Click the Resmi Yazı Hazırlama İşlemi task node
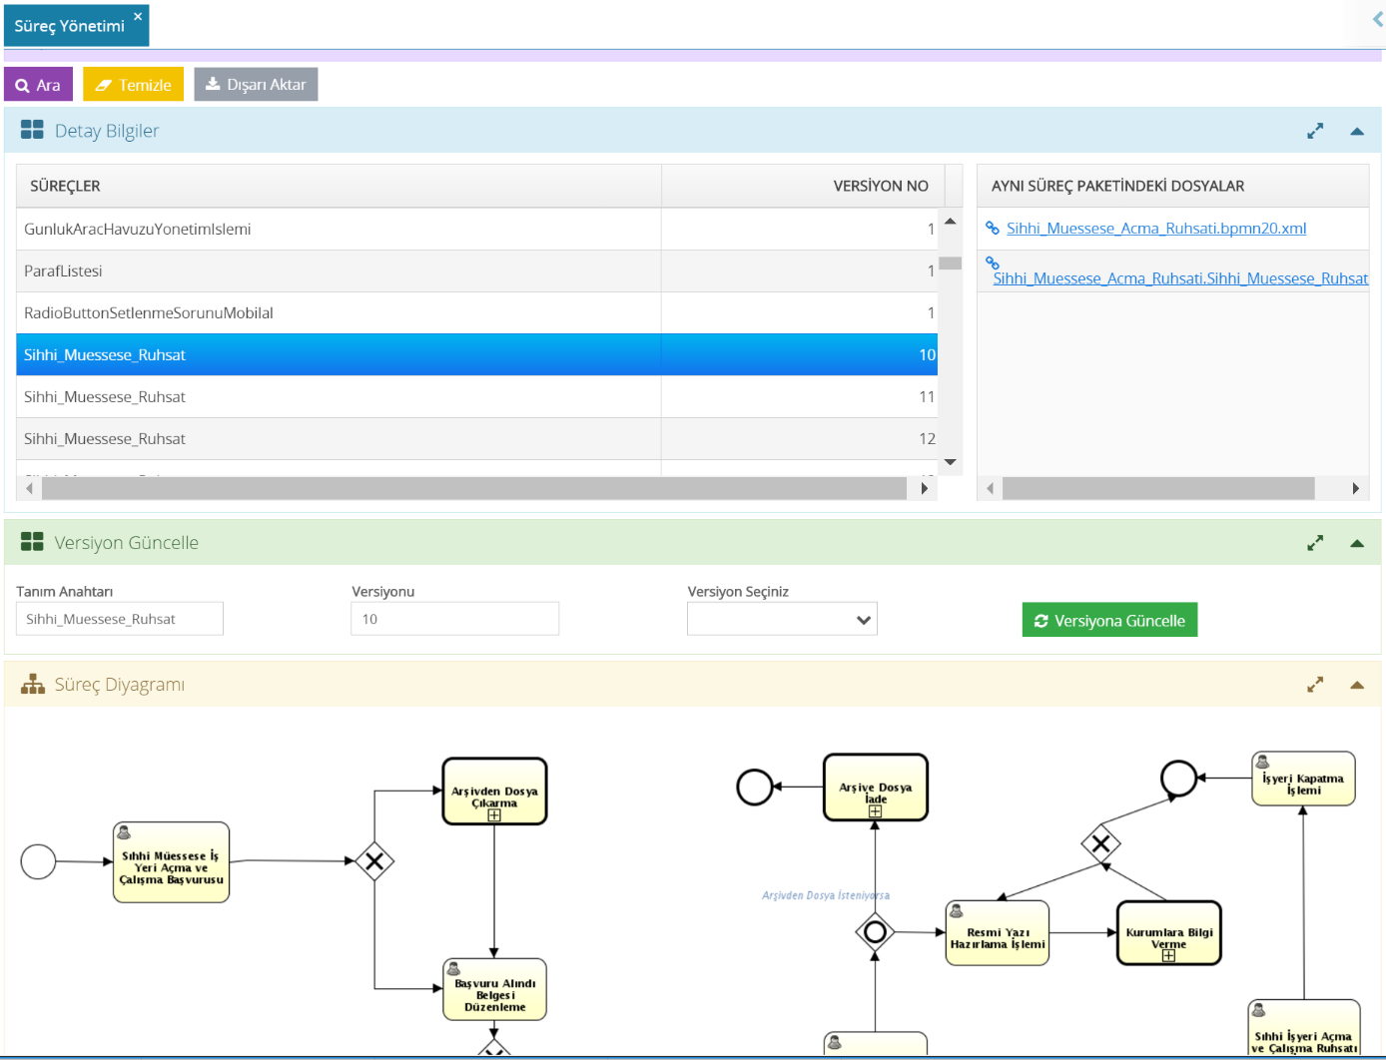 (998, 933)
